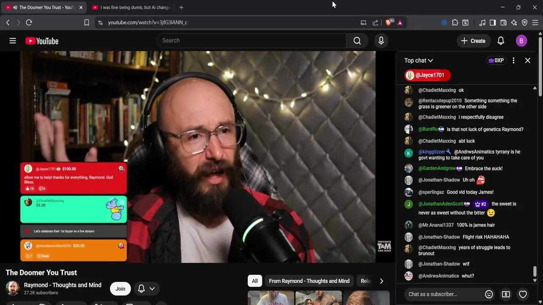
Task: Click the share page icon in address bar
Action: [375, 22]
